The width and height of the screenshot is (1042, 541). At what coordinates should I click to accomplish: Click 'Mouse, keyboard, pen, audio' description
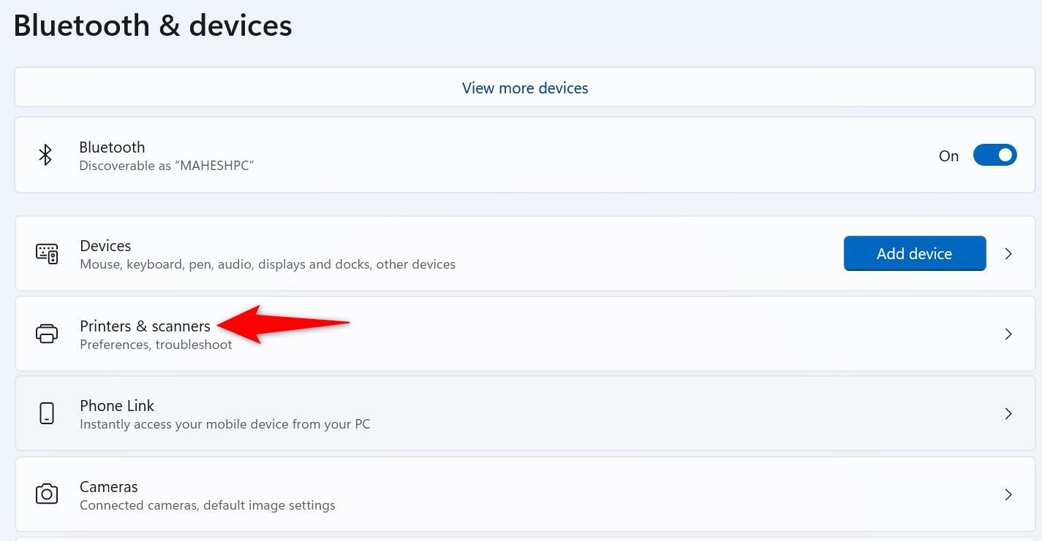[268, 264]
